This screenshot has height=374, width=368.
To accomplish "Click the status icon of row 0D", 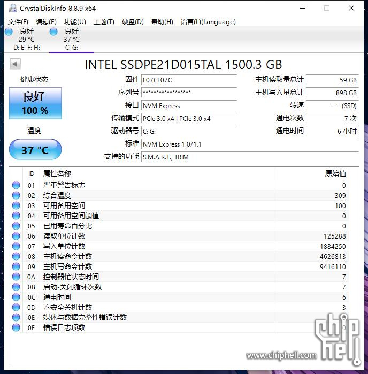I will tap(16, 307).
